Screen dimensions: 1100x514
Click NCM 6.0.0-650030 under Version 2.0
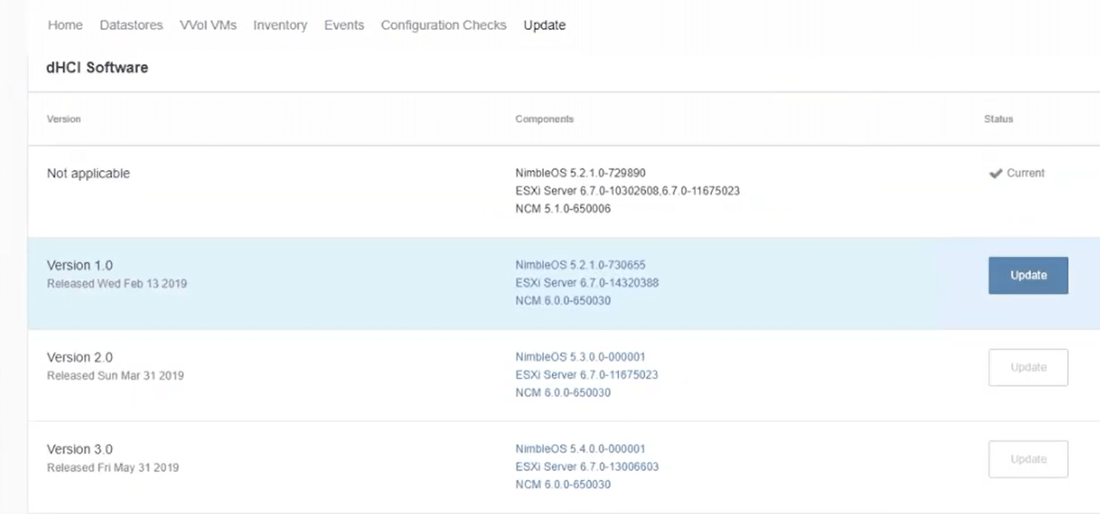point(563,392)
